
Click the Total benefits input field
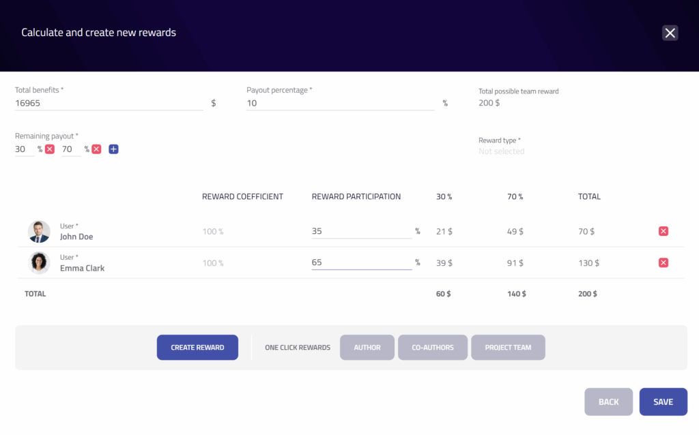click(109, 104)
